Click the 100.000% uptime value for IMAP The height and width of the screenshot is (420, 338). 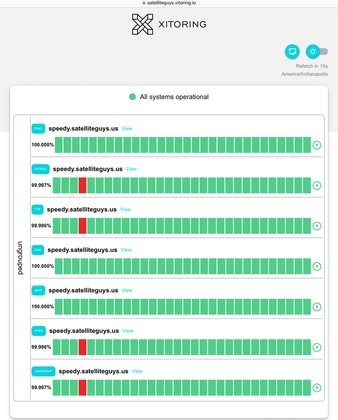[x=42, y=307]
